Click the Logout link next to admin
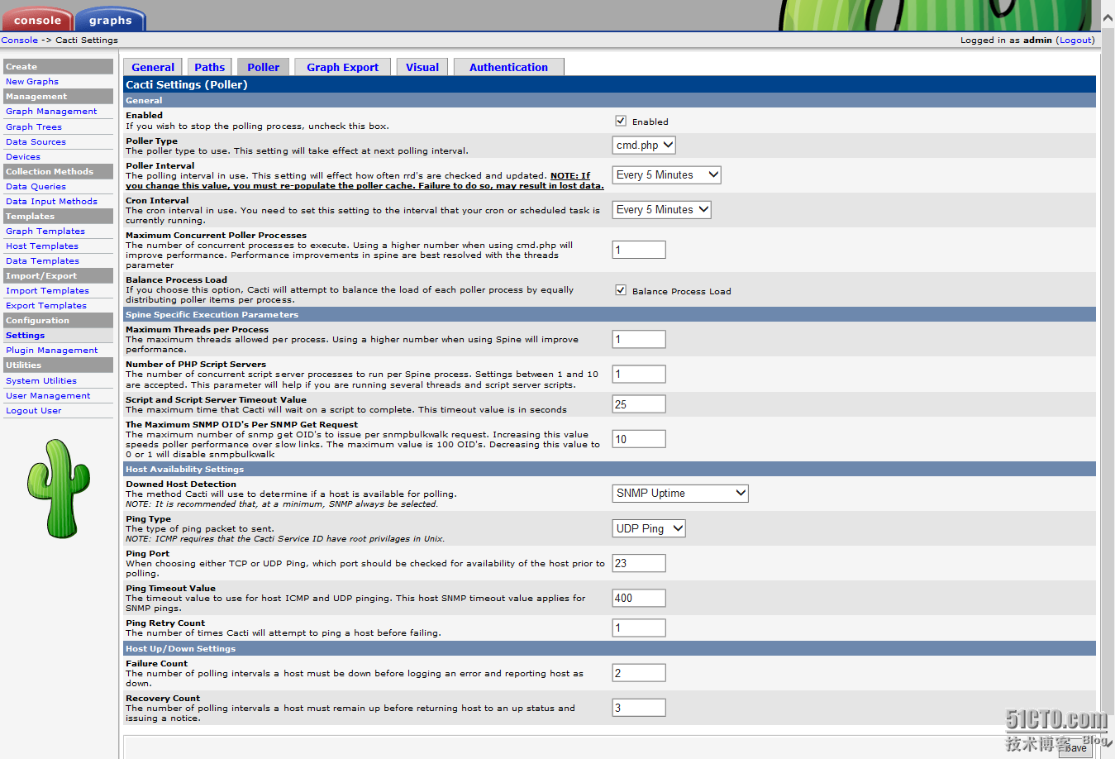 (1075, 40)
